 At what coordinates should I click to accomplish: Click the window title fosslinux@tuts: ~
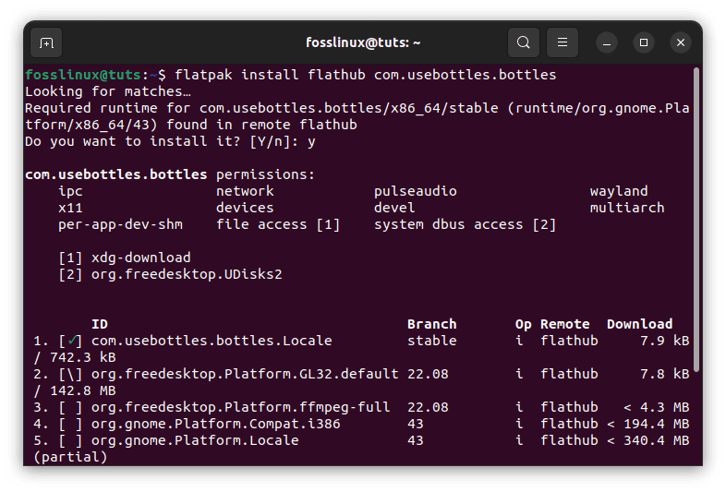(363, 42)
